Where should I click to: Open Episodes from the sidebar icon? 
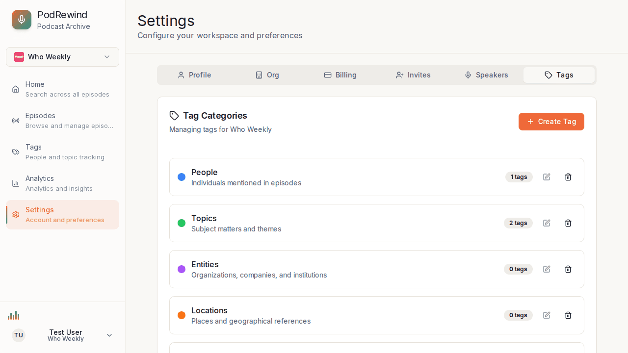(x=16, y=120)
